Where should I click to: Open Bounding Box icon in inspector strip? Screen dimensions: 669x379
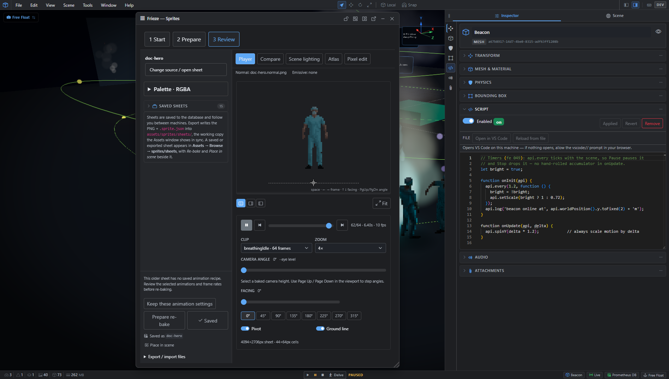pos(451,58)
